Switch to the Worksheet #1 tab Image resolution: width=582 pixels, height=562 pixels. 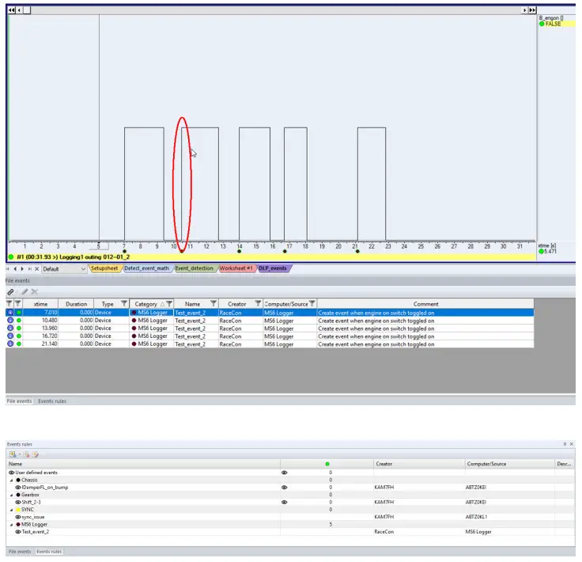(236, 268)
